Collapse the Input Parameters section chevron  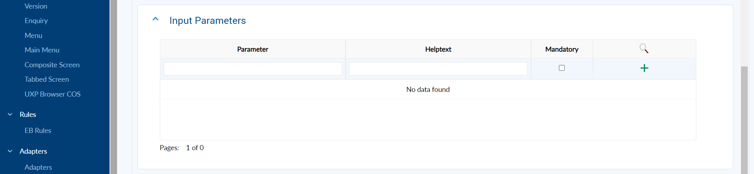point(156,19)
